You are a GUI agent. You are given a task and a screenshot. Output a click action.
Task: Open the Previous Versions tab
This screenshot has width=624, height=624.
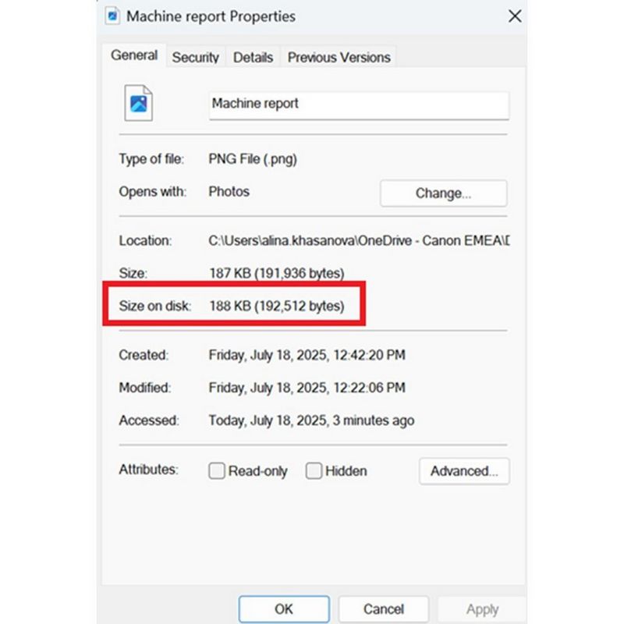tap(339, 58)
